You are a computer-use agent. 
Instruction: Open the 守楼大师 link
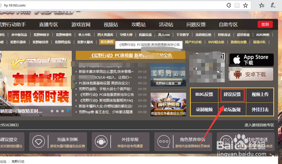point(126,35)
